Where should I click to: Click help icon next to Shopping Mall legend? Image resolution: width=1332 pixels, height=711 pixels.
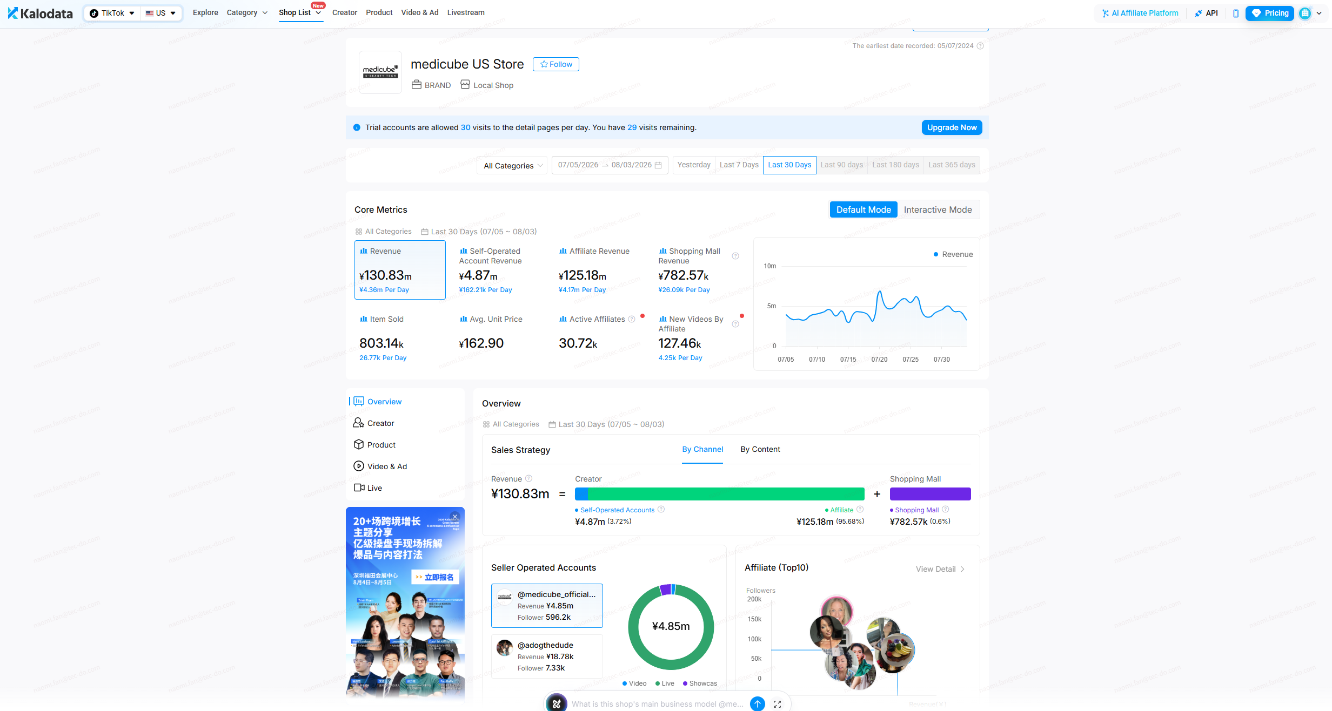click(946, 509)
